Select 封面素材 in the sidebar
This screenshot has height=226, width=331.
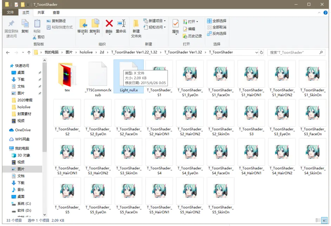click(x=21, y=114)
